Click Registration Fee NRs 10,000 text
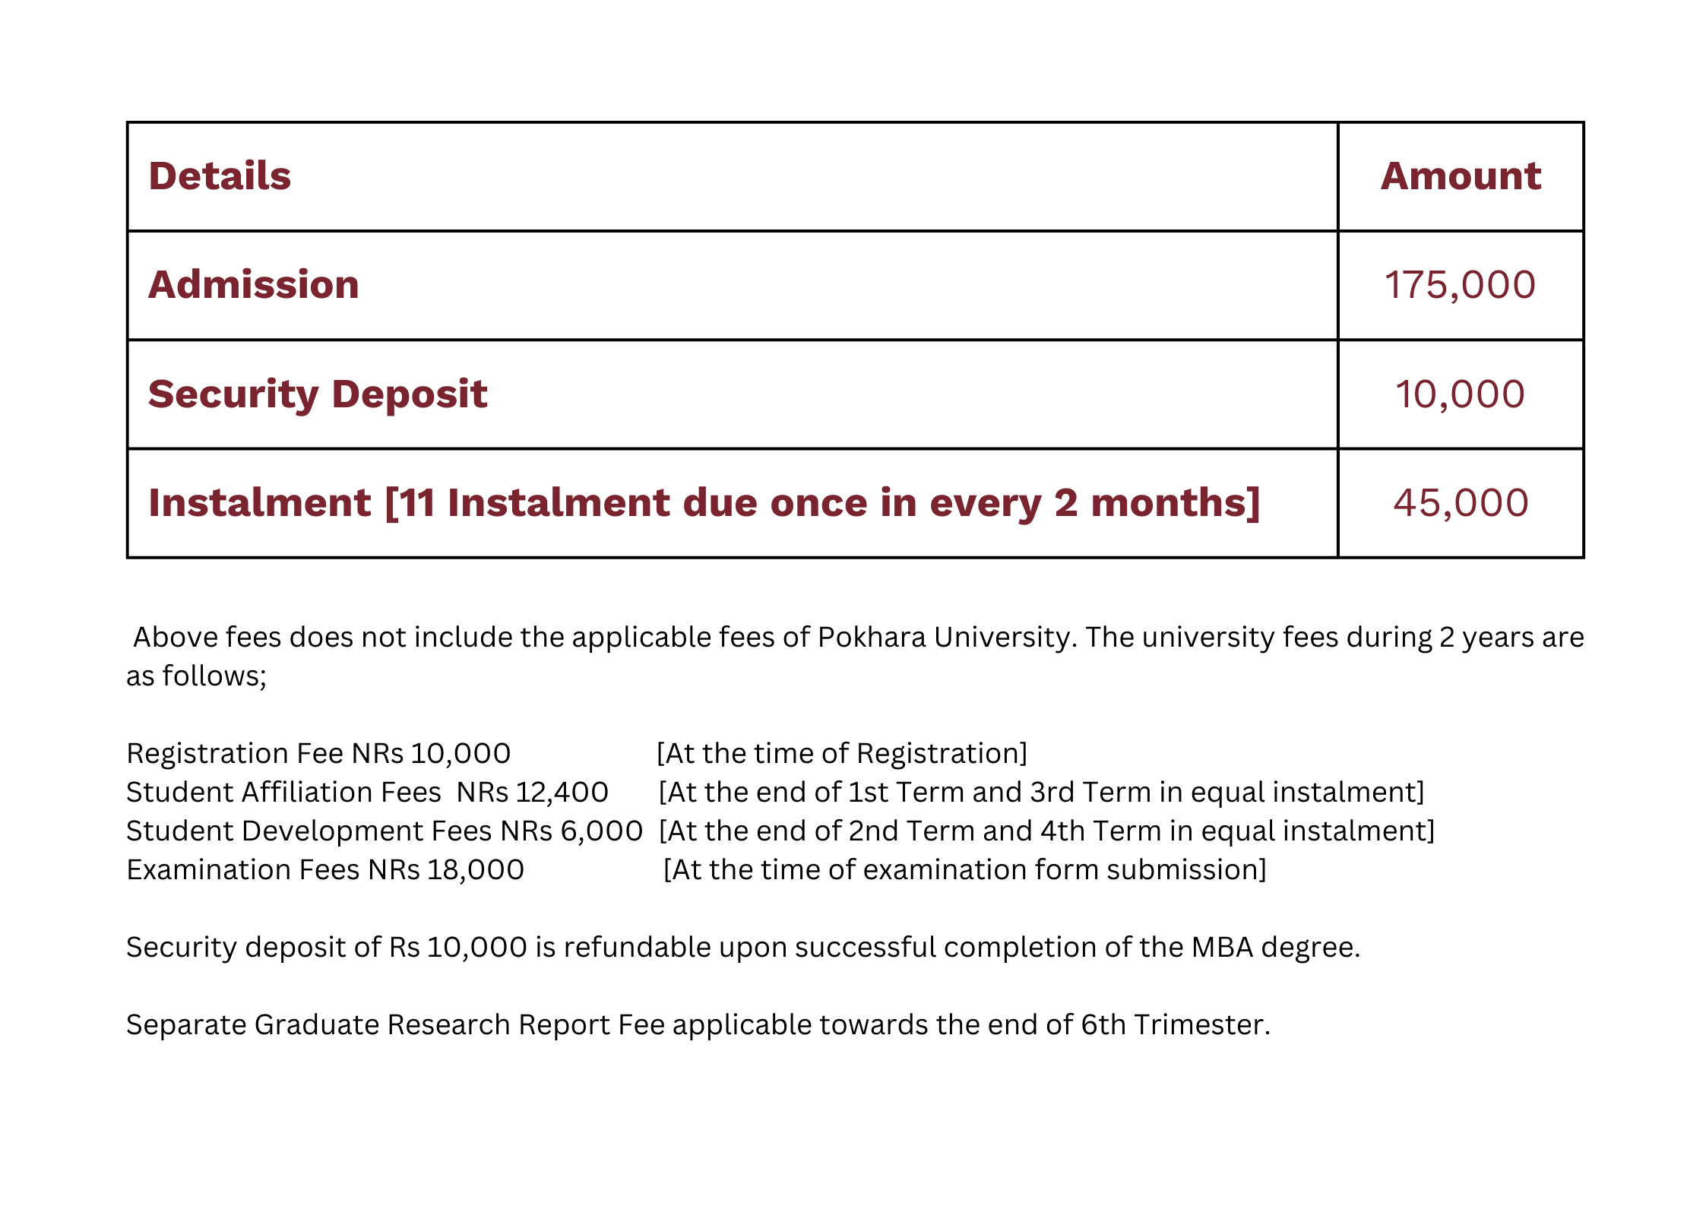Viewport: 1706px width, 1206px height. pos(318,753)
